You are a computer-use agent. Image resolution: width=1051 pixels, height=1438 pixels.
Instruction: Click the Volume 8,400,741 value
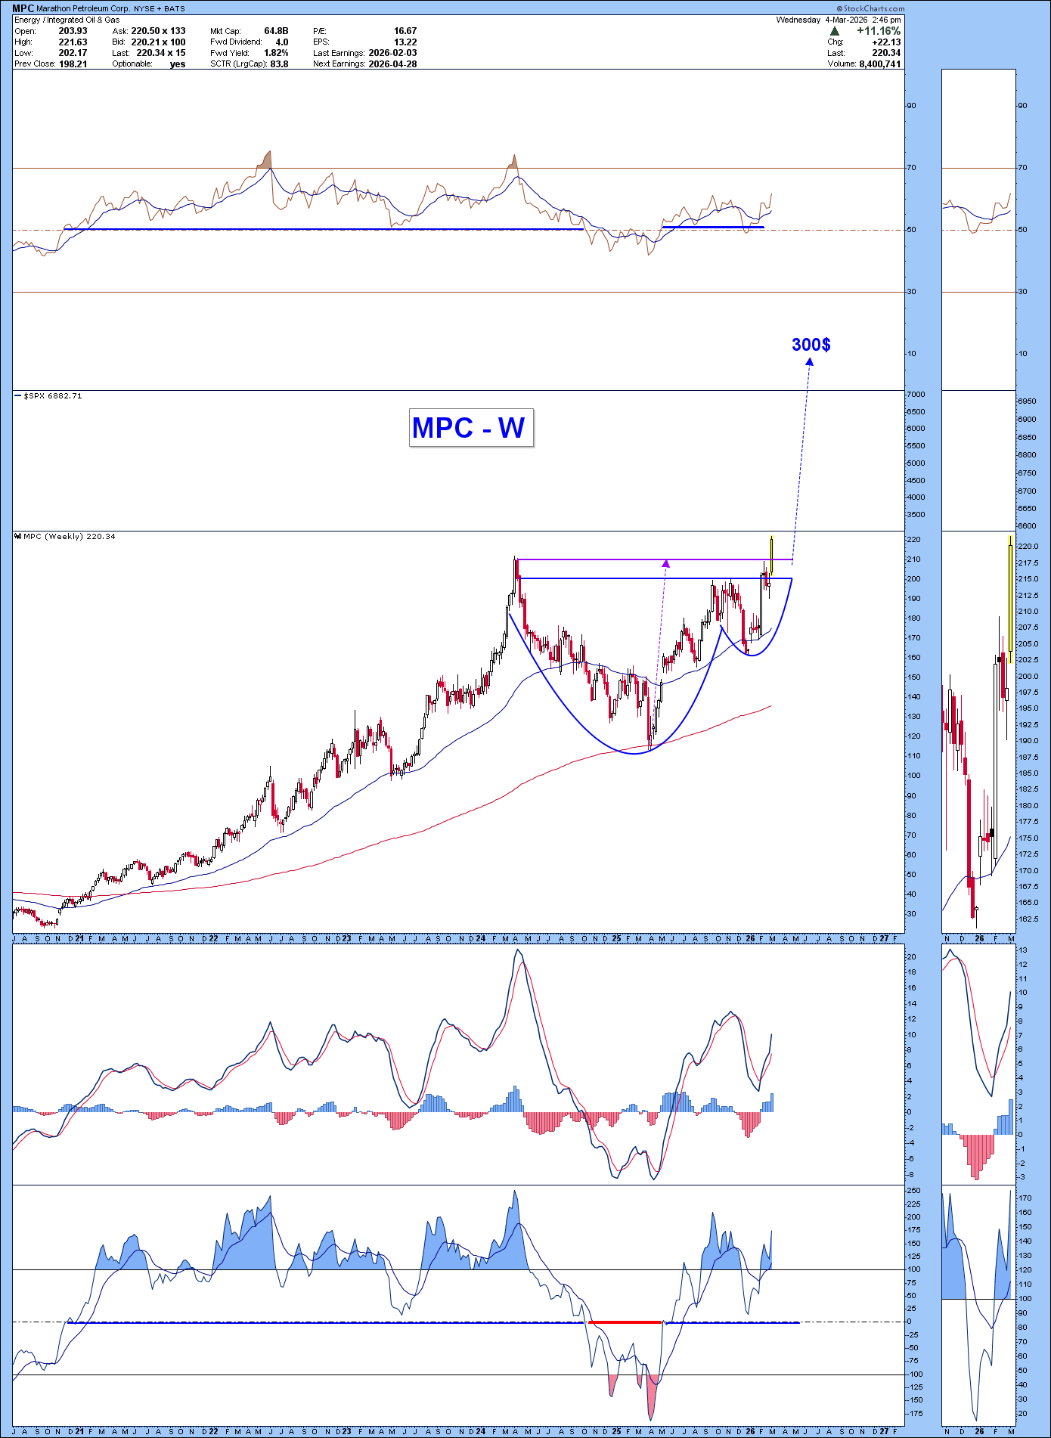pyautogui.click(x=879, y=64)
